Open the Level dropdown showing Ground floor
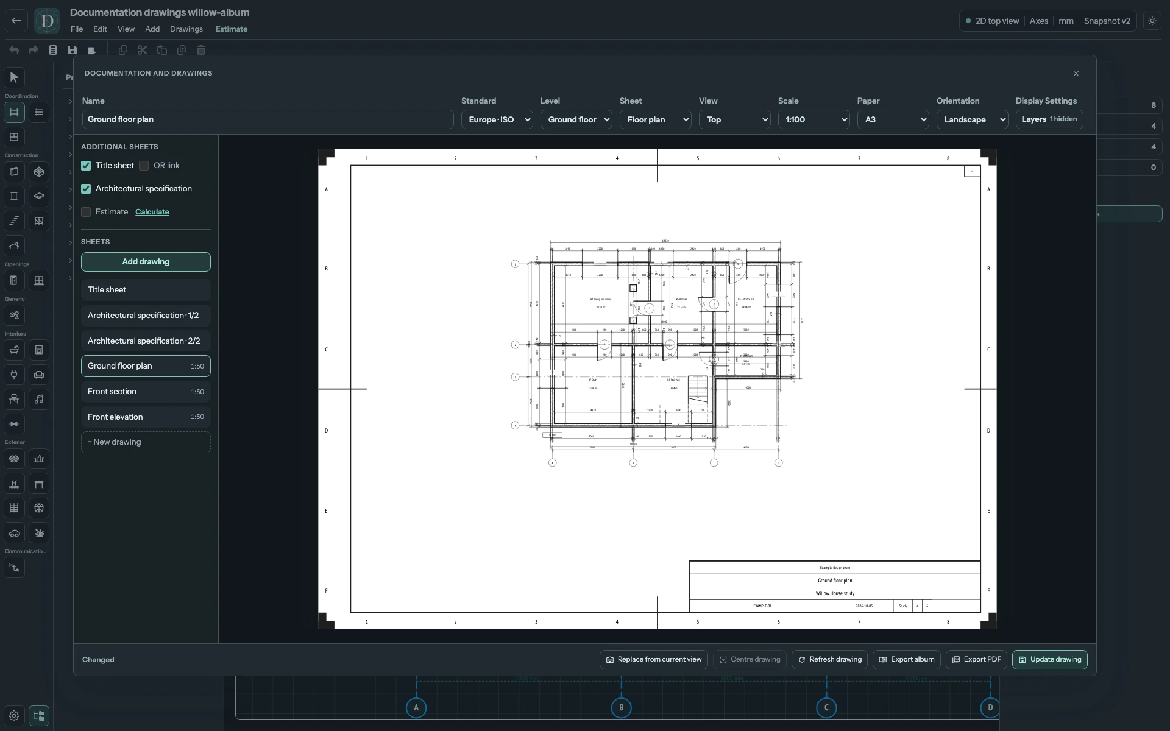This screenshot has height=731, width=1170. coord(576,119)
